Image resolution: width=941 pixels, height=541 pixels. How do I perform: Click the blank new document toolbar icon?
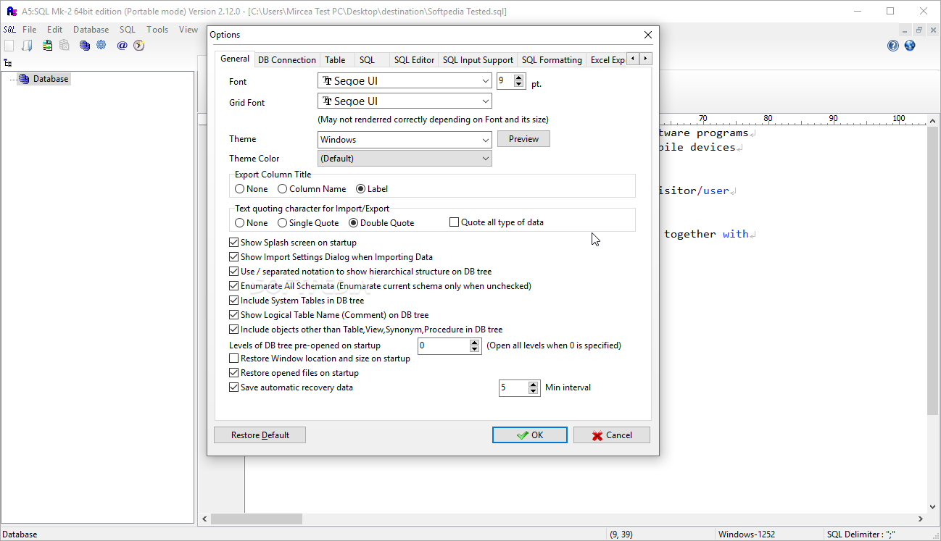(9, 46)
